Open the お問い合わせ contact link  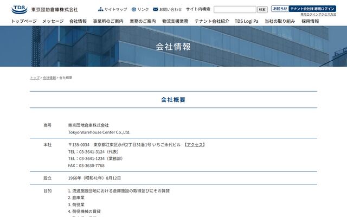170,9
